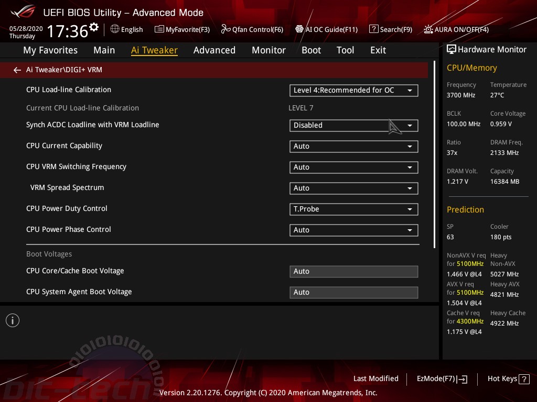Viewport: 537px width, 402px height.
Task: Click the settings list scrollbar
Action: 434,154
